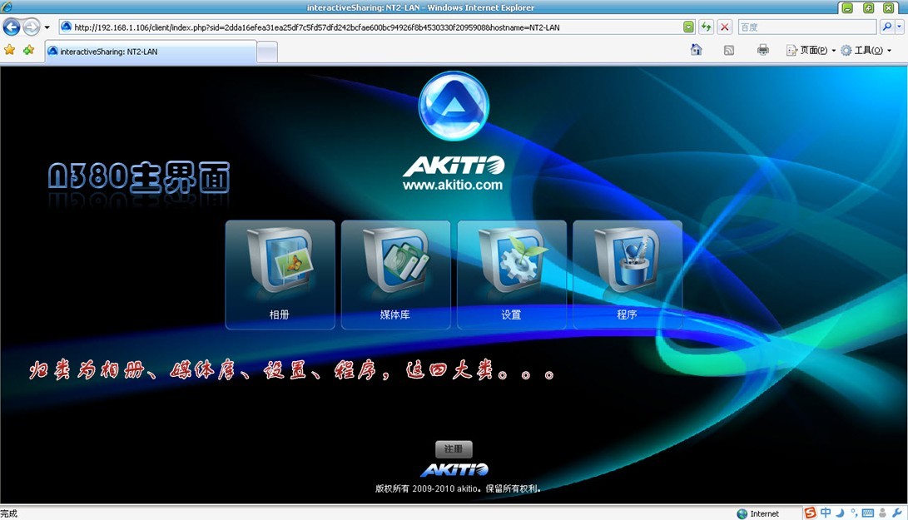Open the 设置 settings module
This screenshot has width=908, height=520.
(511, 275)
